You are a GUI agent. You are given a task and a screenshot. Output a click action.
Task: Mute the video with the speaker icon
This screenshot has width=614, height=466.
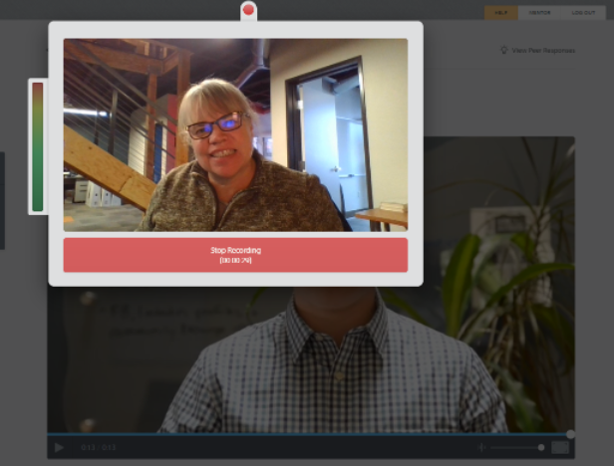(481, 447)
